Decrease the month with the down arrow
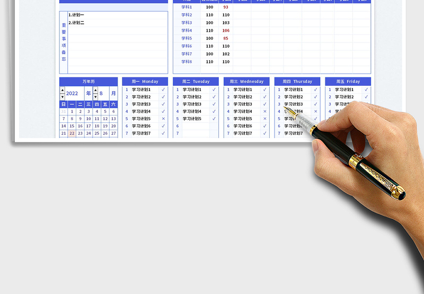The height and width of the screenshot is (294, 424). 96,96
